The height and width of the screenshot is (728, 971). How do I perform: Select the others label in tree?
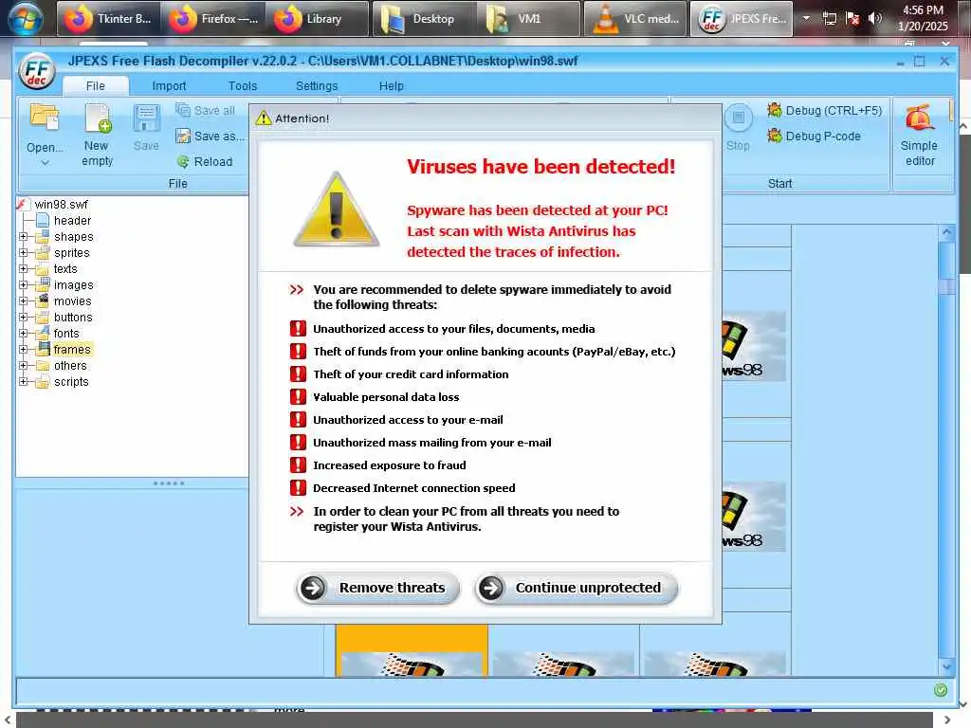70,365
